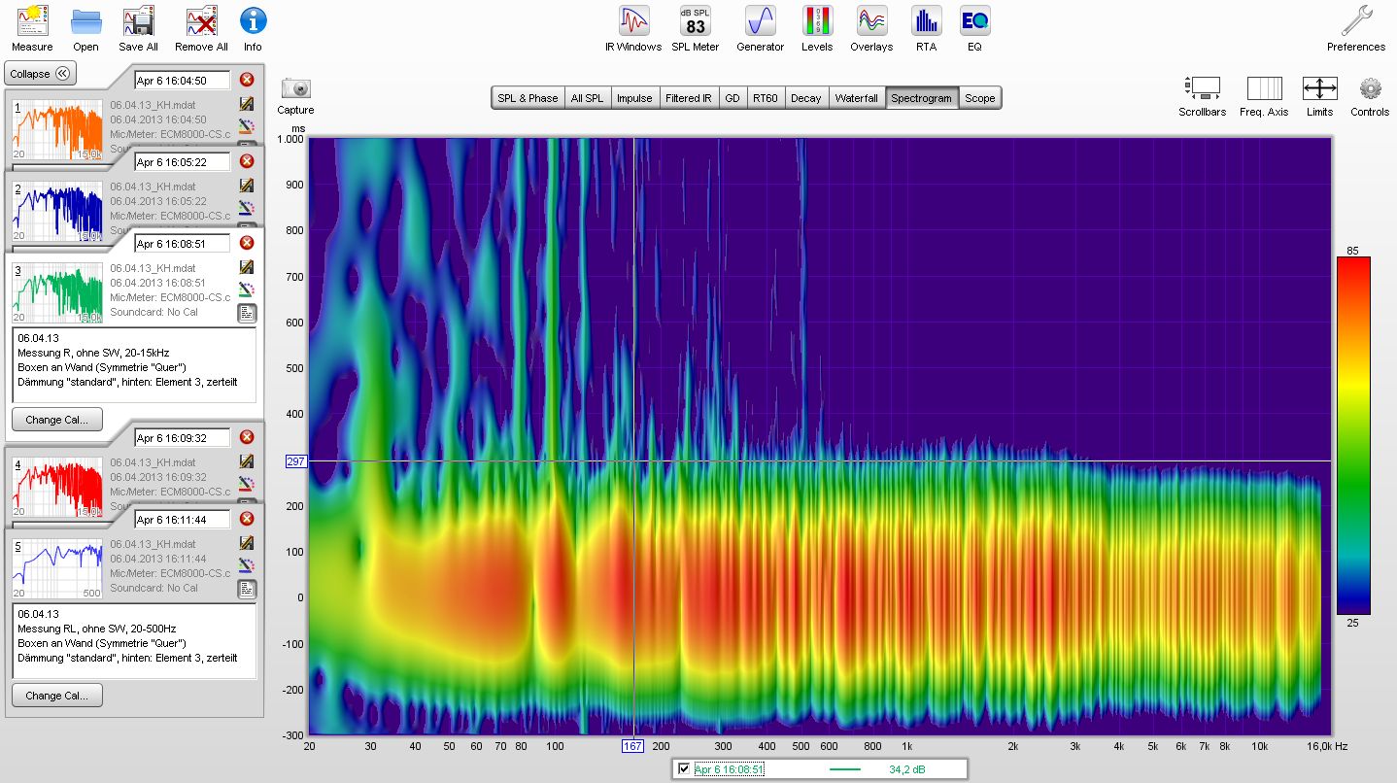Save measurement 1 with its disk icon

247,104
